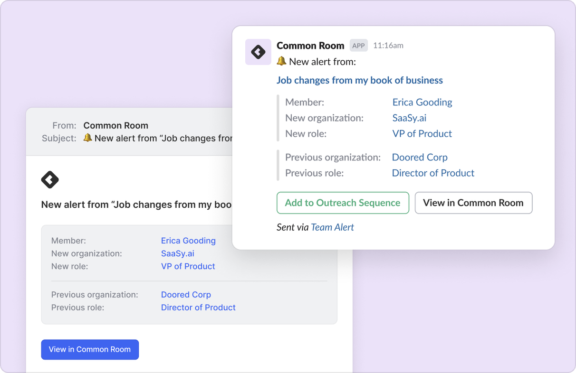This screenshot has width=576, height=373.
Task: Click the Previous organization label in Slack card
Action: [333, 157]
